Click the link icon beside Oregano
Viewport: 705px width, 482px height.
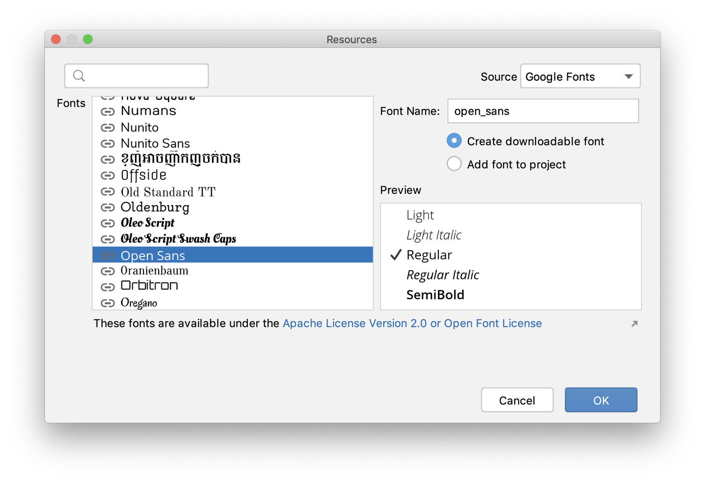tap(108, 303)
